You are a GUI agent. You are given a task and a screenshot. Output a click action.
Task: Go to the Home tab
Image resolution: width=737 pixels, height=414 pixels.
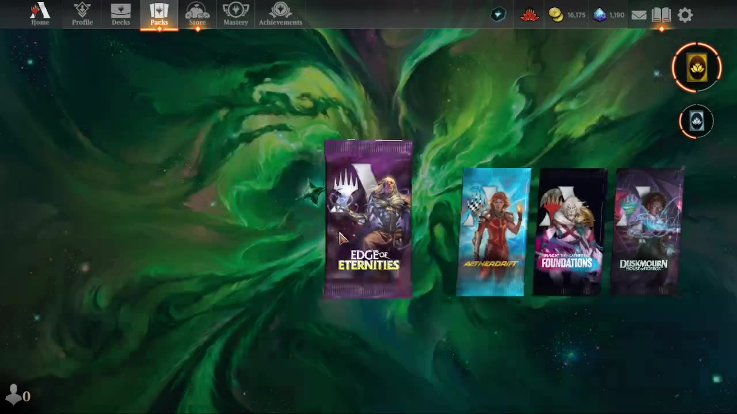(40, 14)
